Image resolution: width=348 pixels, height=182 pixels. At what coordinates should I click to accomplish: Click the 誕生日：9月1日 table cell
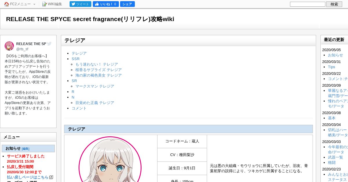click(182, 168)
